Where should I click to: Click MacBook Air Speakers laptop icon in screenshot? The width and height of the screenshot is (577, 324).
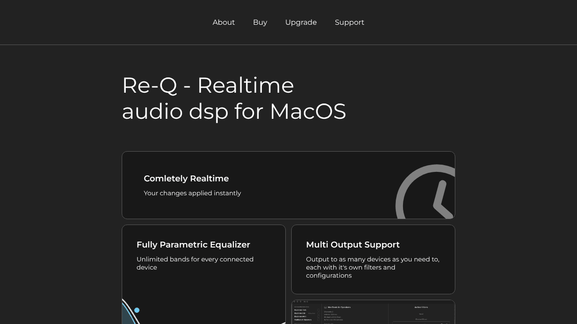(x=325, y=307)
